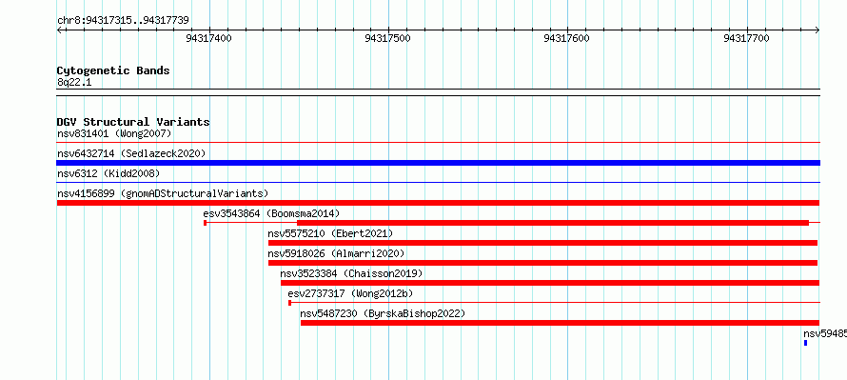Click the red nsv5575210 Ebert2021 bar

(542, 243)
